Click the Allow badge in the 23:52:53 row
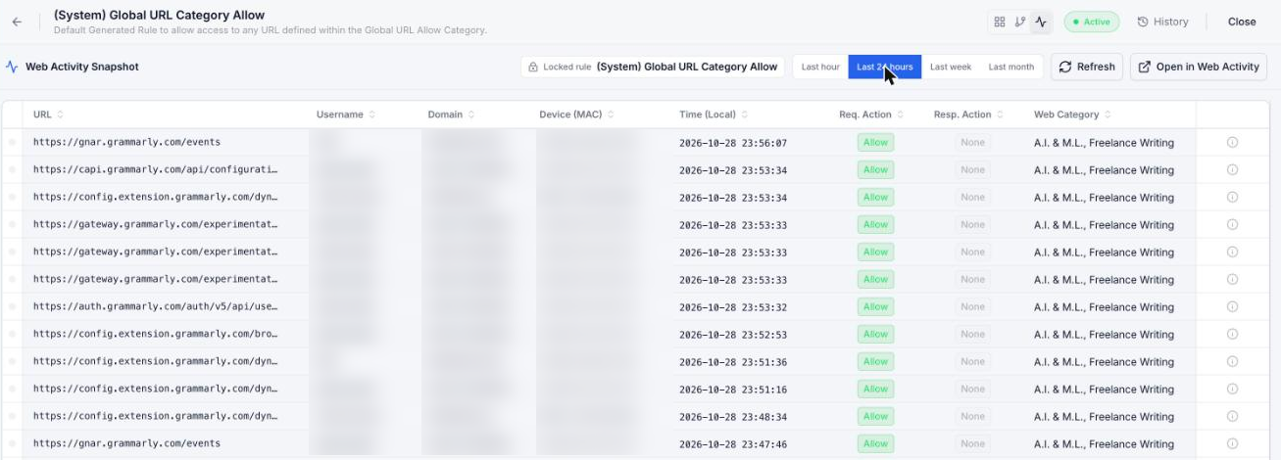 [x=875, y=334]
